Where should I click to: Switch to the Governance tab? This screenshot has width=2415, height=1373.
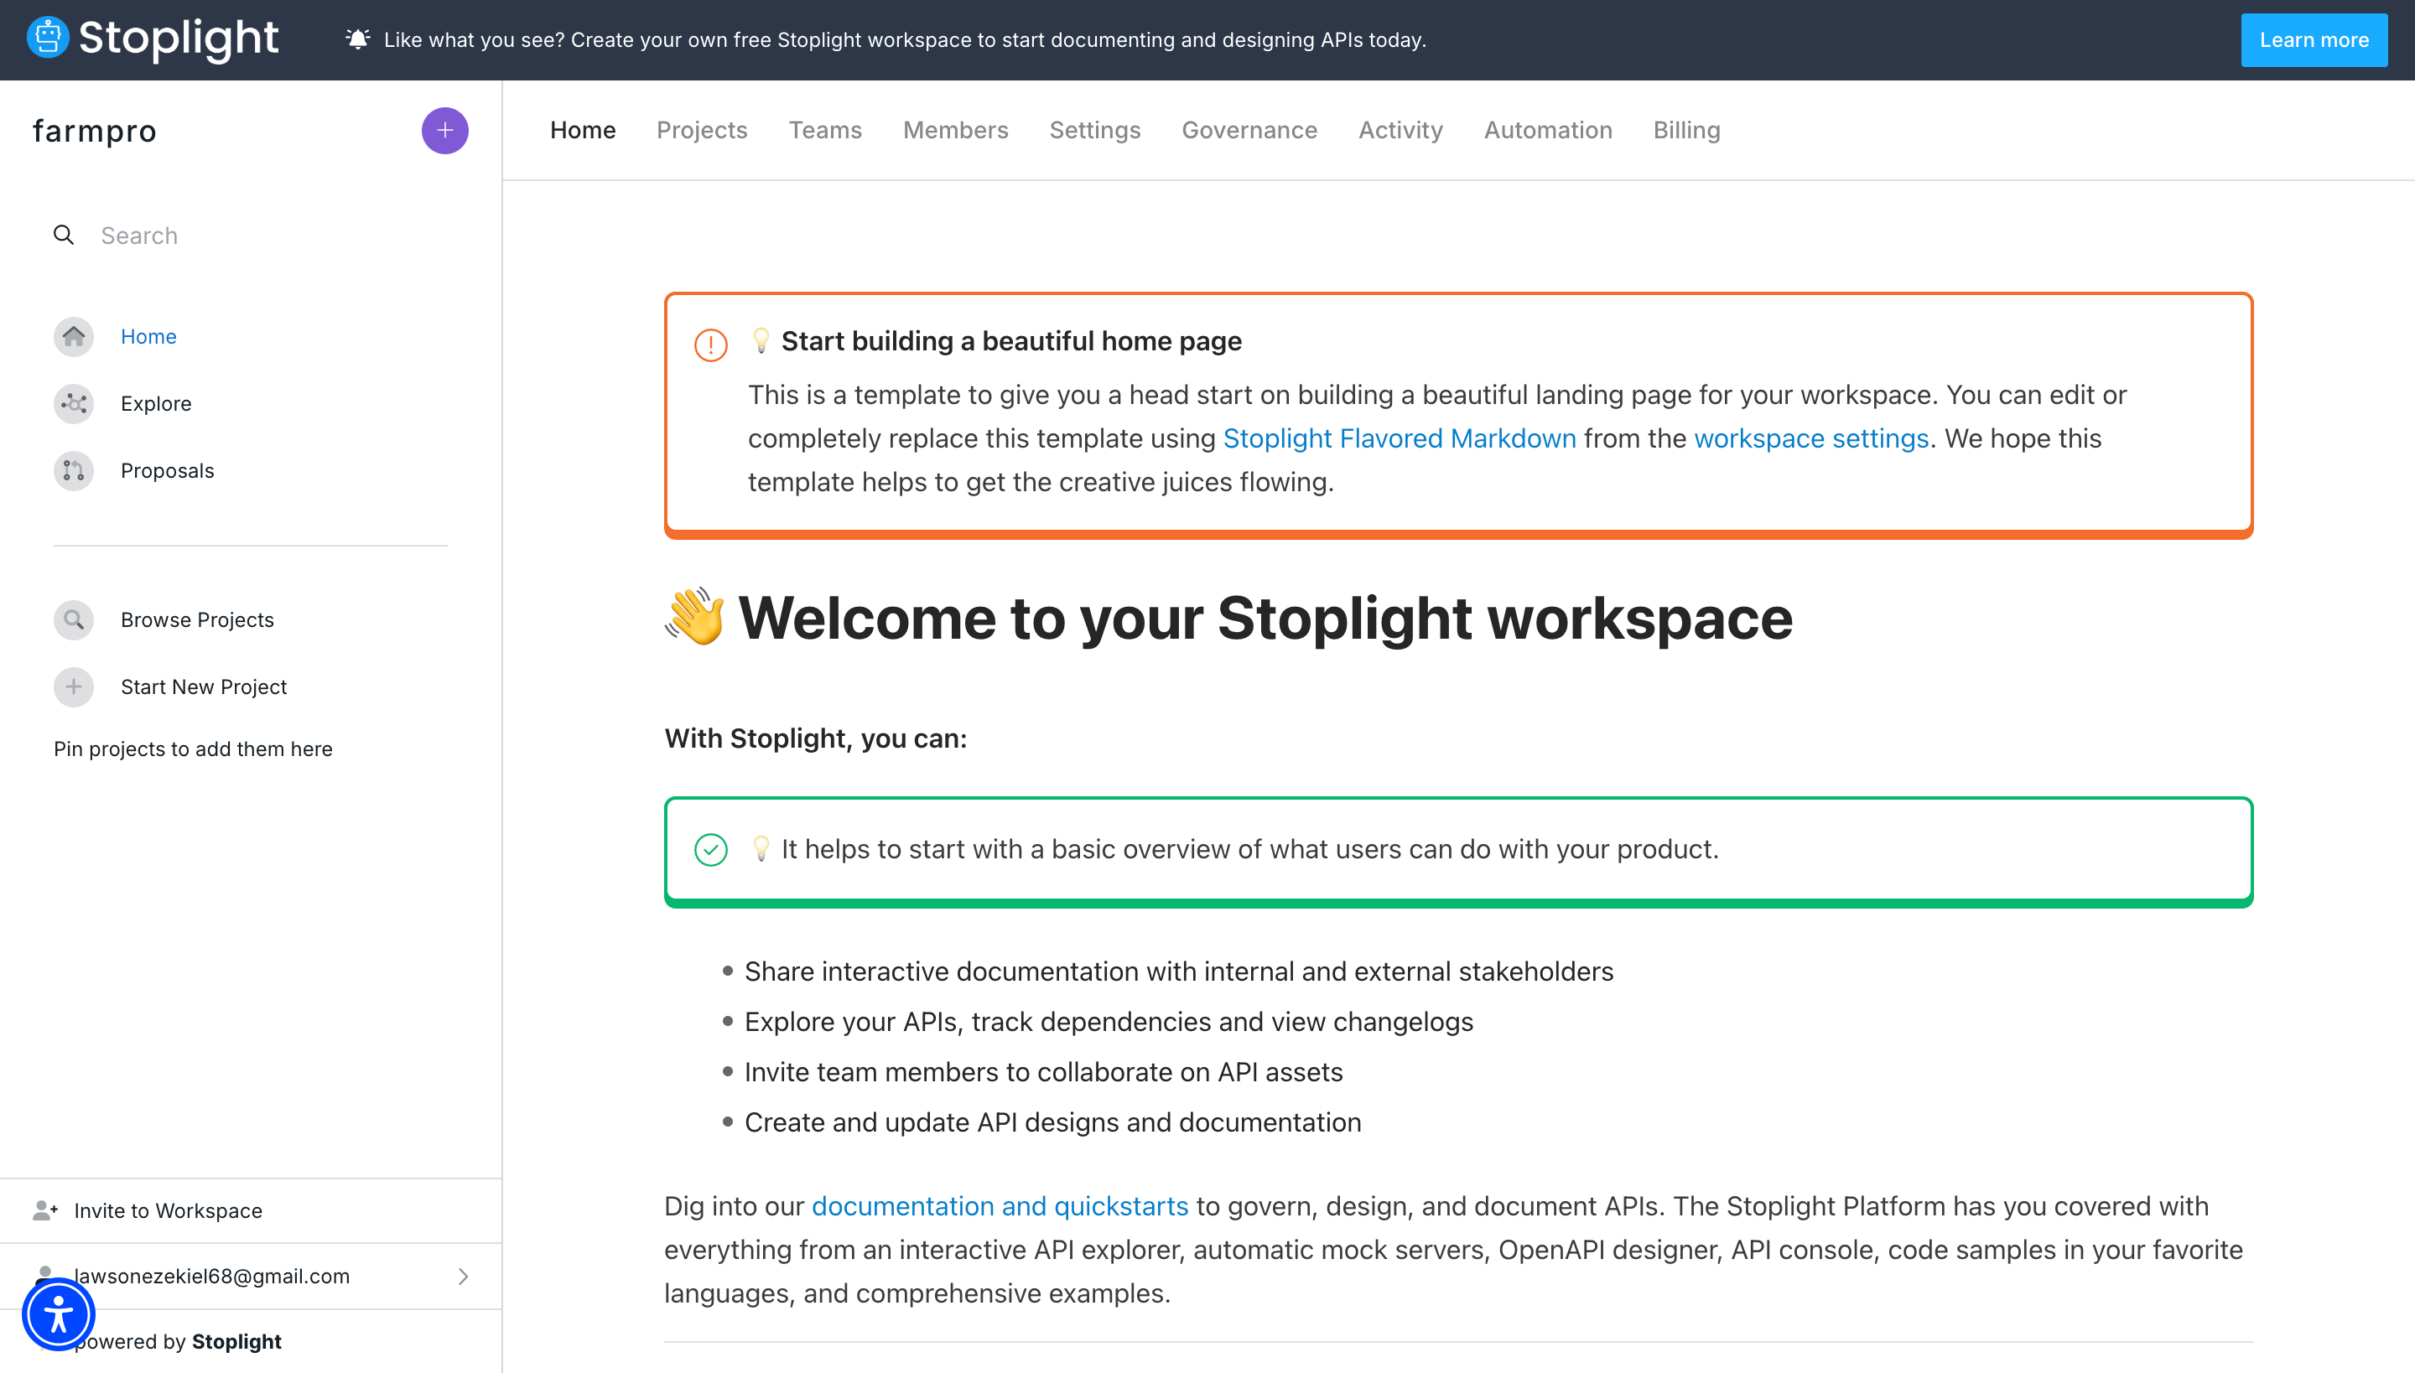click(x=1249, y=130)
